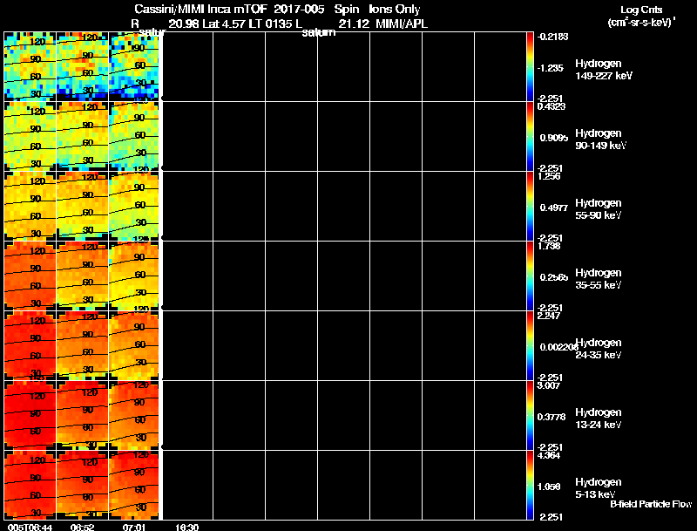Click the '3.007' color scale value

[x=549, y=386]
